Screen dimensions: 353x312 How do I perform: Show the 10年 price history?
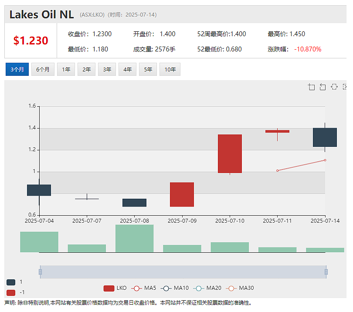tap(170, 69)
